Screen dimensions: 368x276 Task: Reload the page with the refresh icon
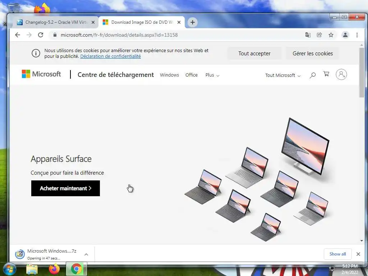(41, 35)
